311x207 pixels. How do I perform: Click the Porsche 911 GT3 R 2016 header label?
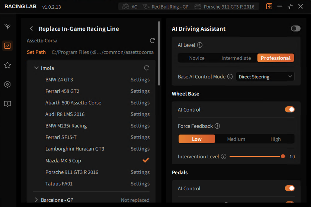pos(229,7)
